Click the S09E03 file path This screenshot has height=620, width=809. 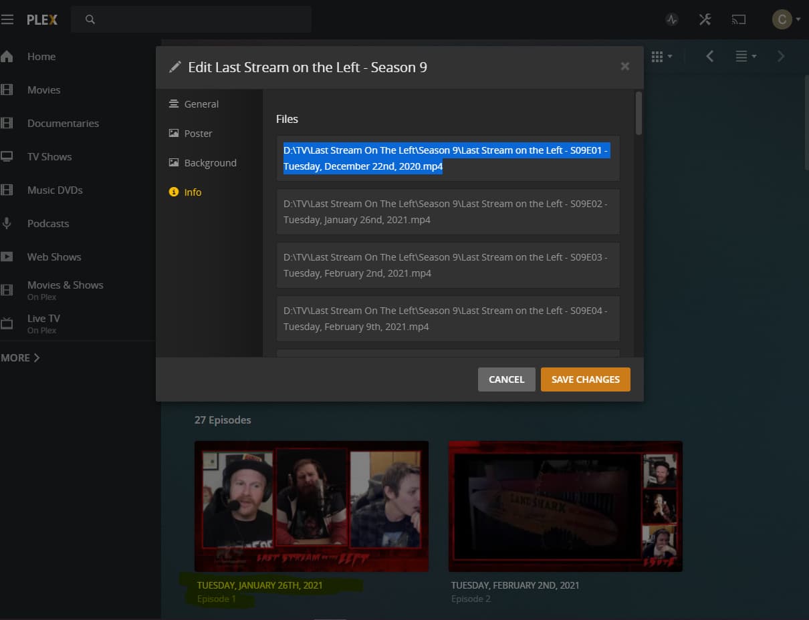click(x=447, y=265)
